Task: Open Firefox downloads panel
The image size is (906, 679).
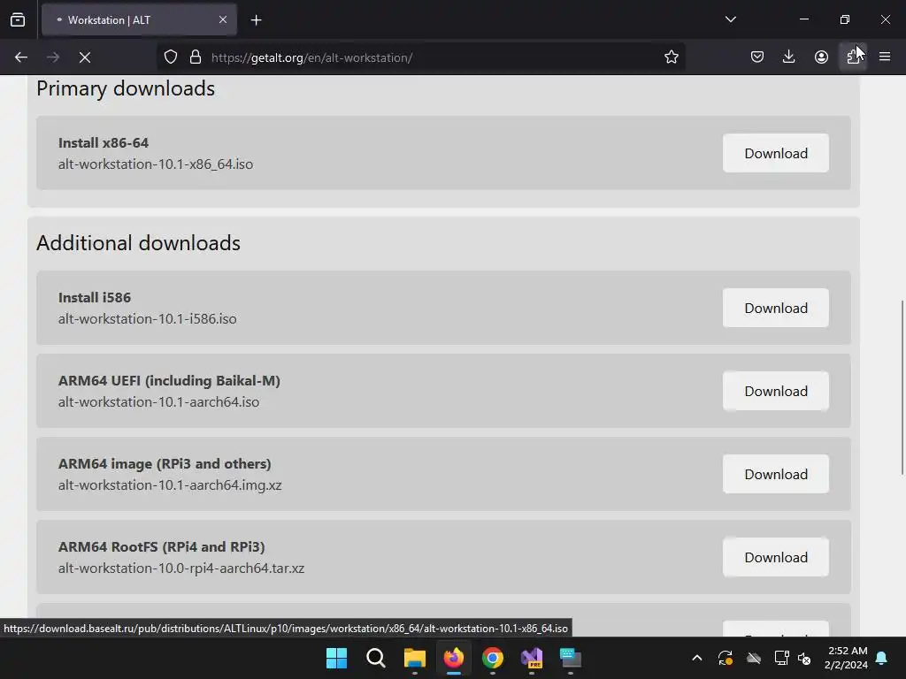Action: tap(788, 57)
